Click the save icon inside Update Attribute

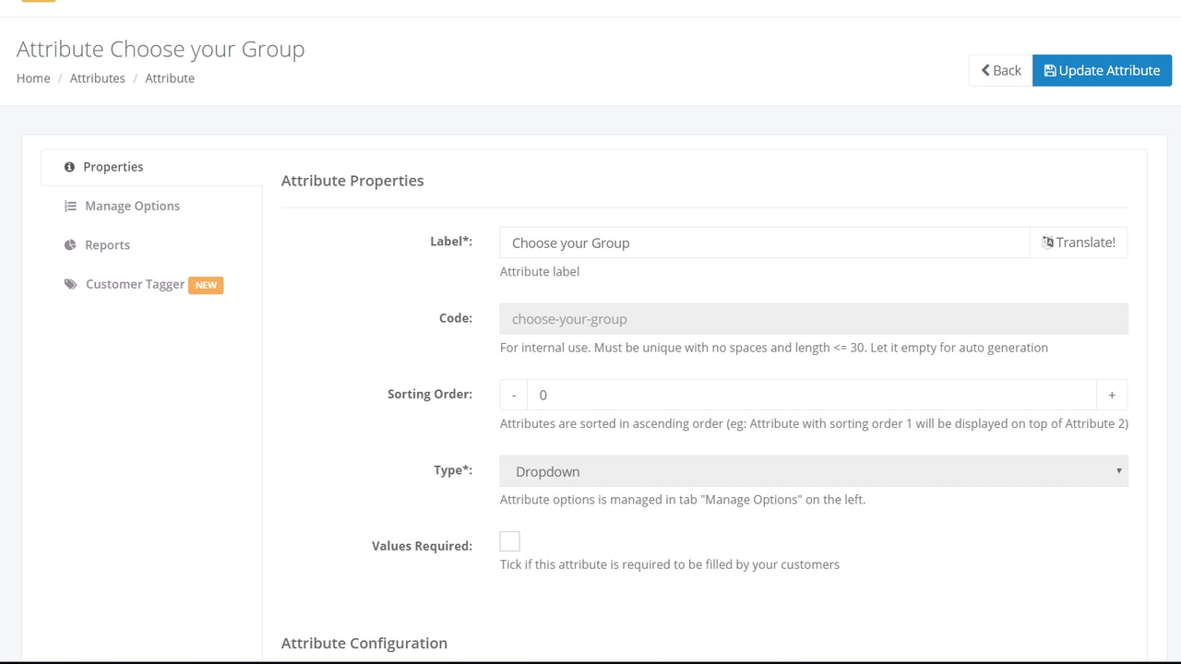click(1051, 70)
